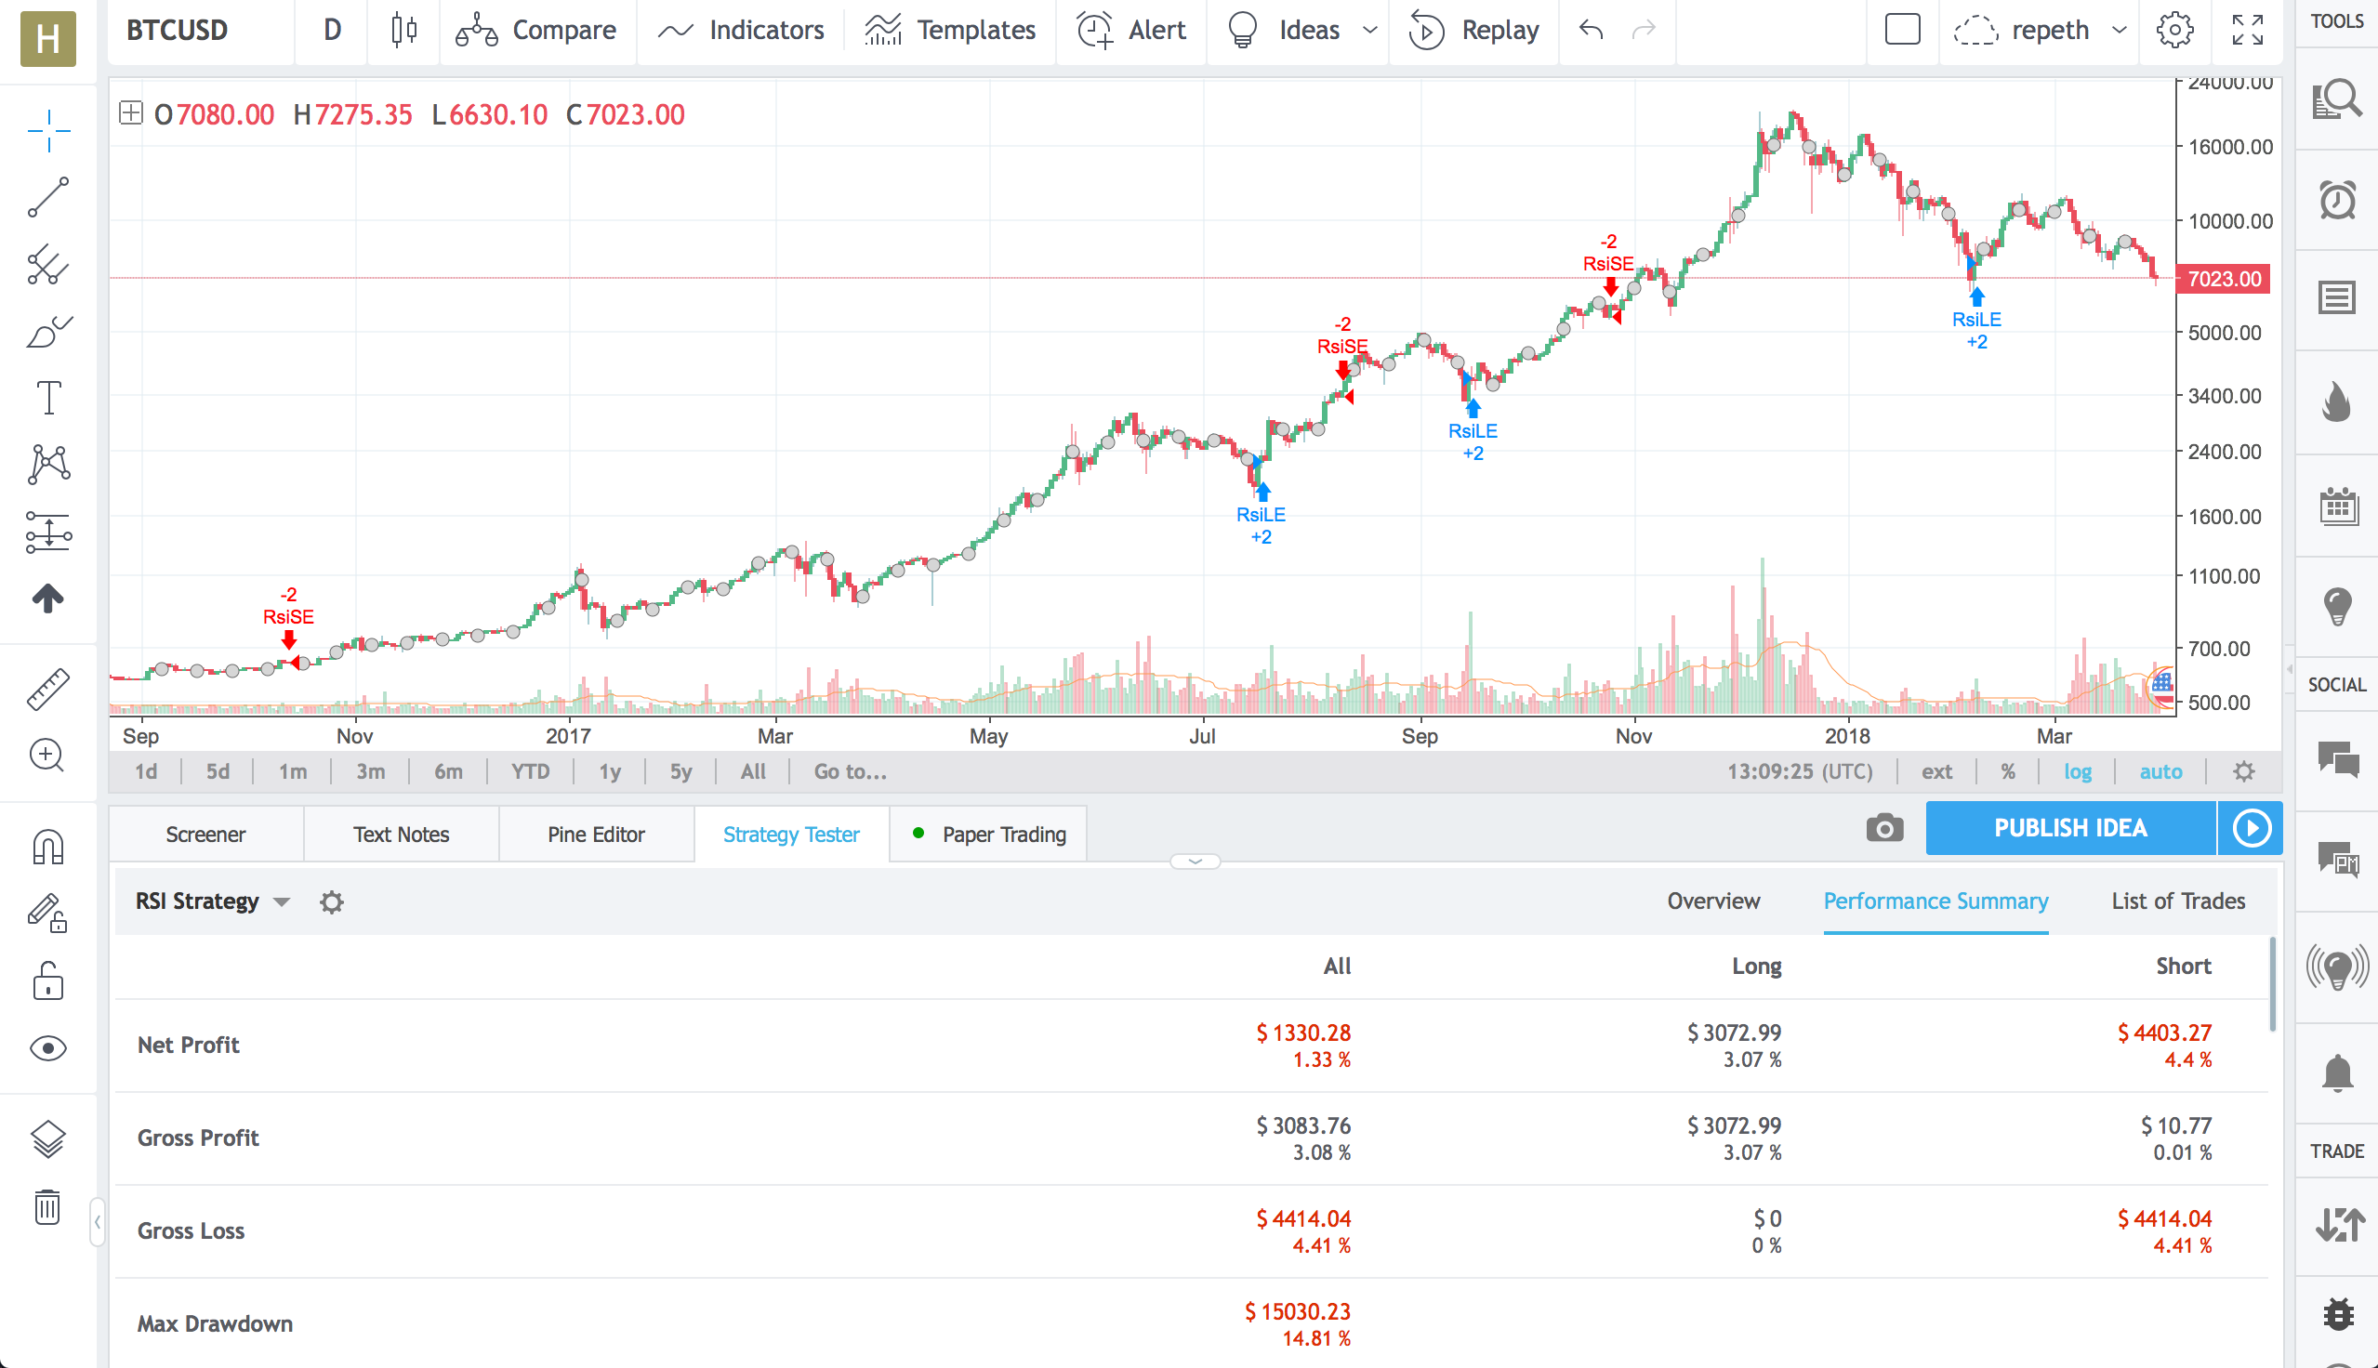This screenshot has width=2378, height=1368.
Task: Select the arrow up icon tool
Action: click(48, 598)
